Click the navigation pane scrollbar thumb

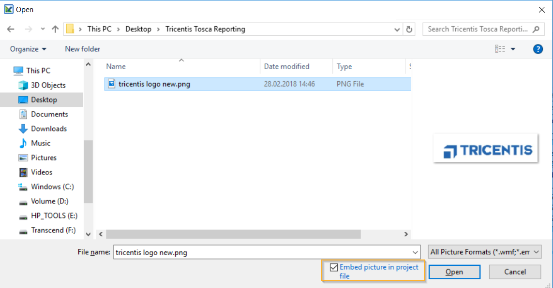(88, 172)
